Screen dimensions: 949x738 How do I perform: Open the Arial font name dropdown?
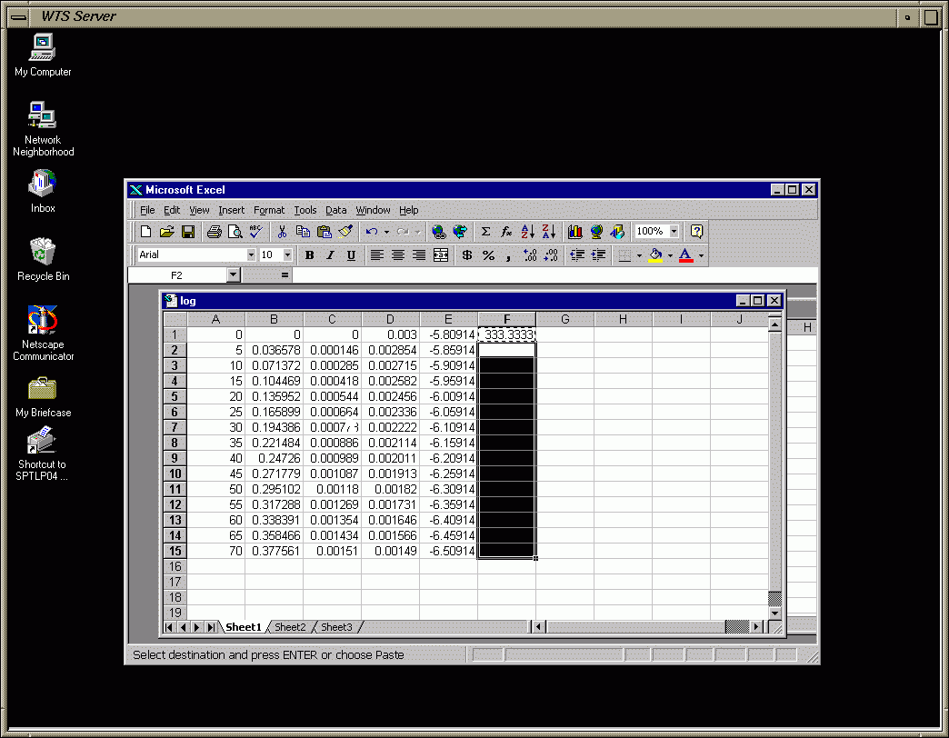[x=251, y=255]
